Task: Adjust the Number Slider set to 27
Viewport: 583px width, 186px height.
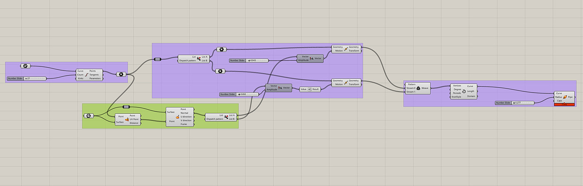Action: tap(27, 78)
